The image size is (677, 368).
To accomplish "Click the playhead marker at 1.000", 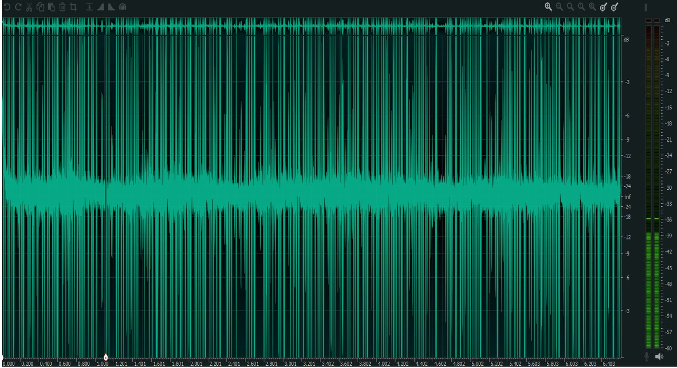I will pyautogui.click(x=106, y=357).
